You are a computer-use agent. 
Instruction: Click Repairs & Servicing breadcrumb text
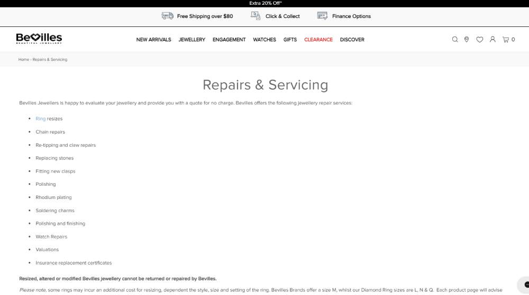pyautogui.click(x=50, y=60)
